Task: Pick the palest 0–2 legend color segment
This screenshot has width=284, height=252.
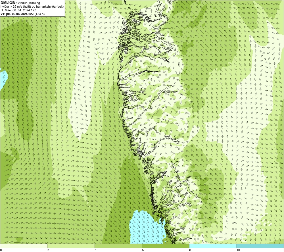Action: tap(24, 246)
